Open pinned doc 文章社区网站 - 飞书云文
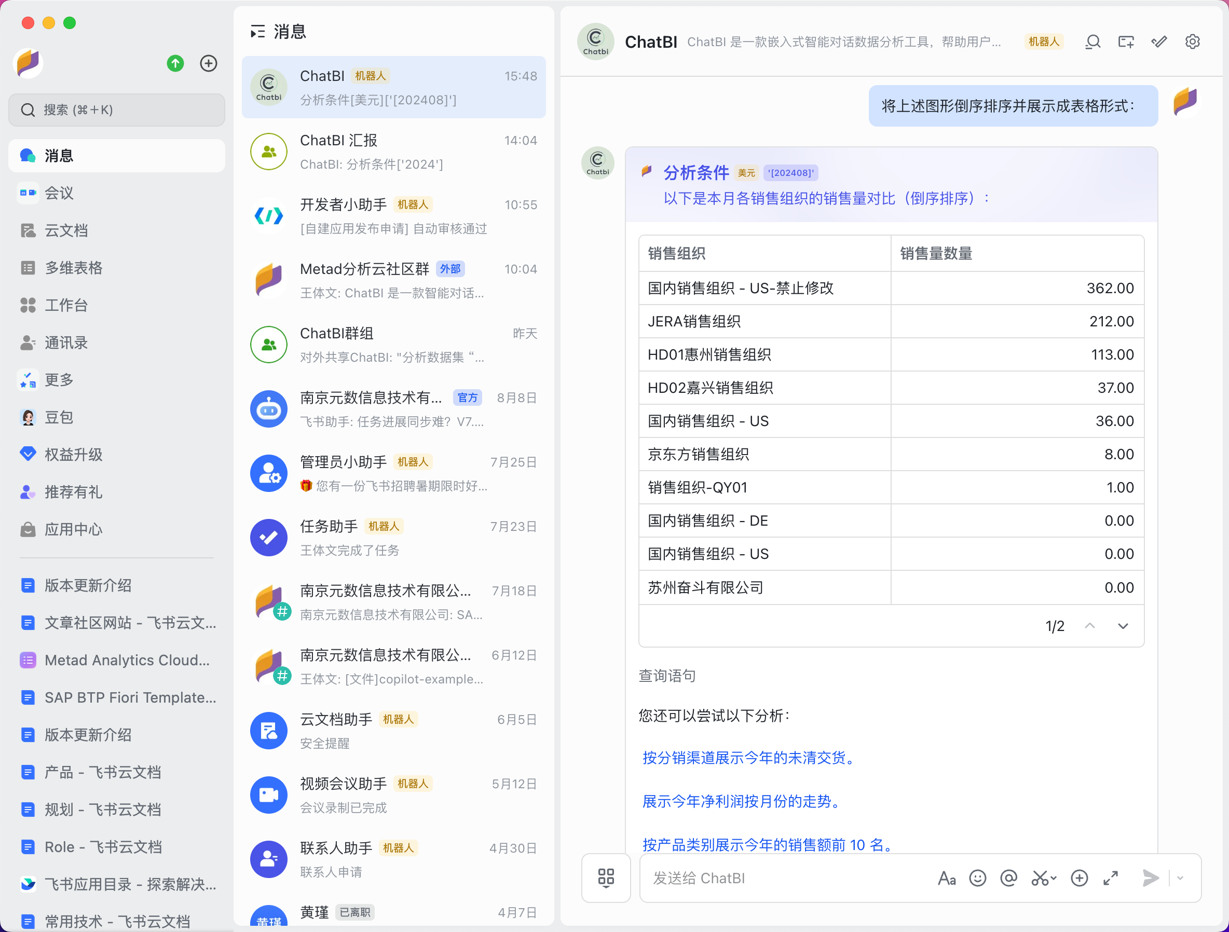This screenshot has width=1229, height=932. click(117, 623)
